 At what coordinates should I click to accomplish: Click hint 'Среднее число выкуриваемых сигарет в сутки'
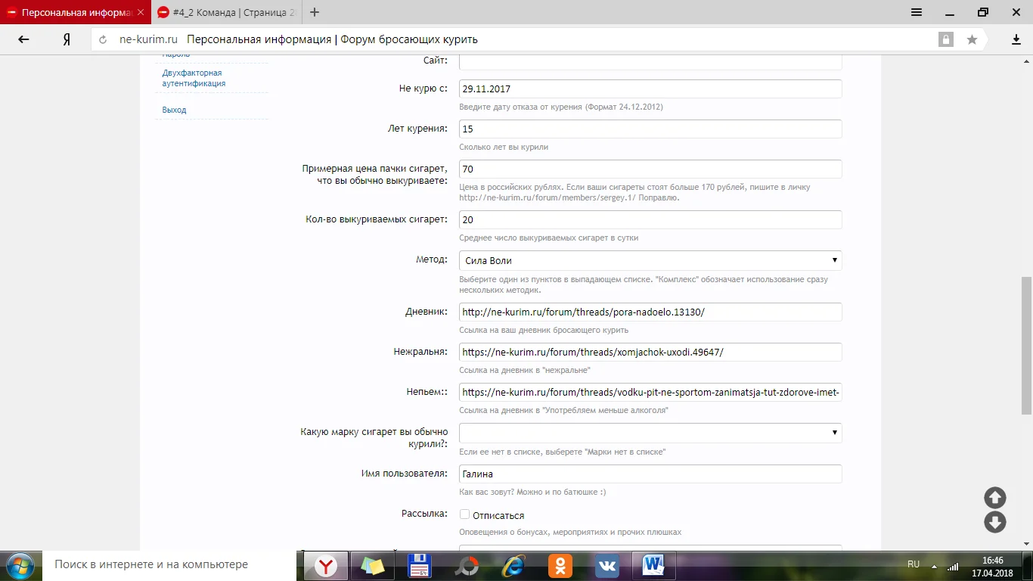549,238
